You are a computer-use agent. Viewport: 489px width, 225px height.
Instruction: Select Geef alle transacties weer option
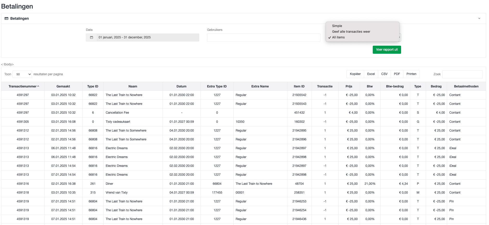(x=351, y=32)
